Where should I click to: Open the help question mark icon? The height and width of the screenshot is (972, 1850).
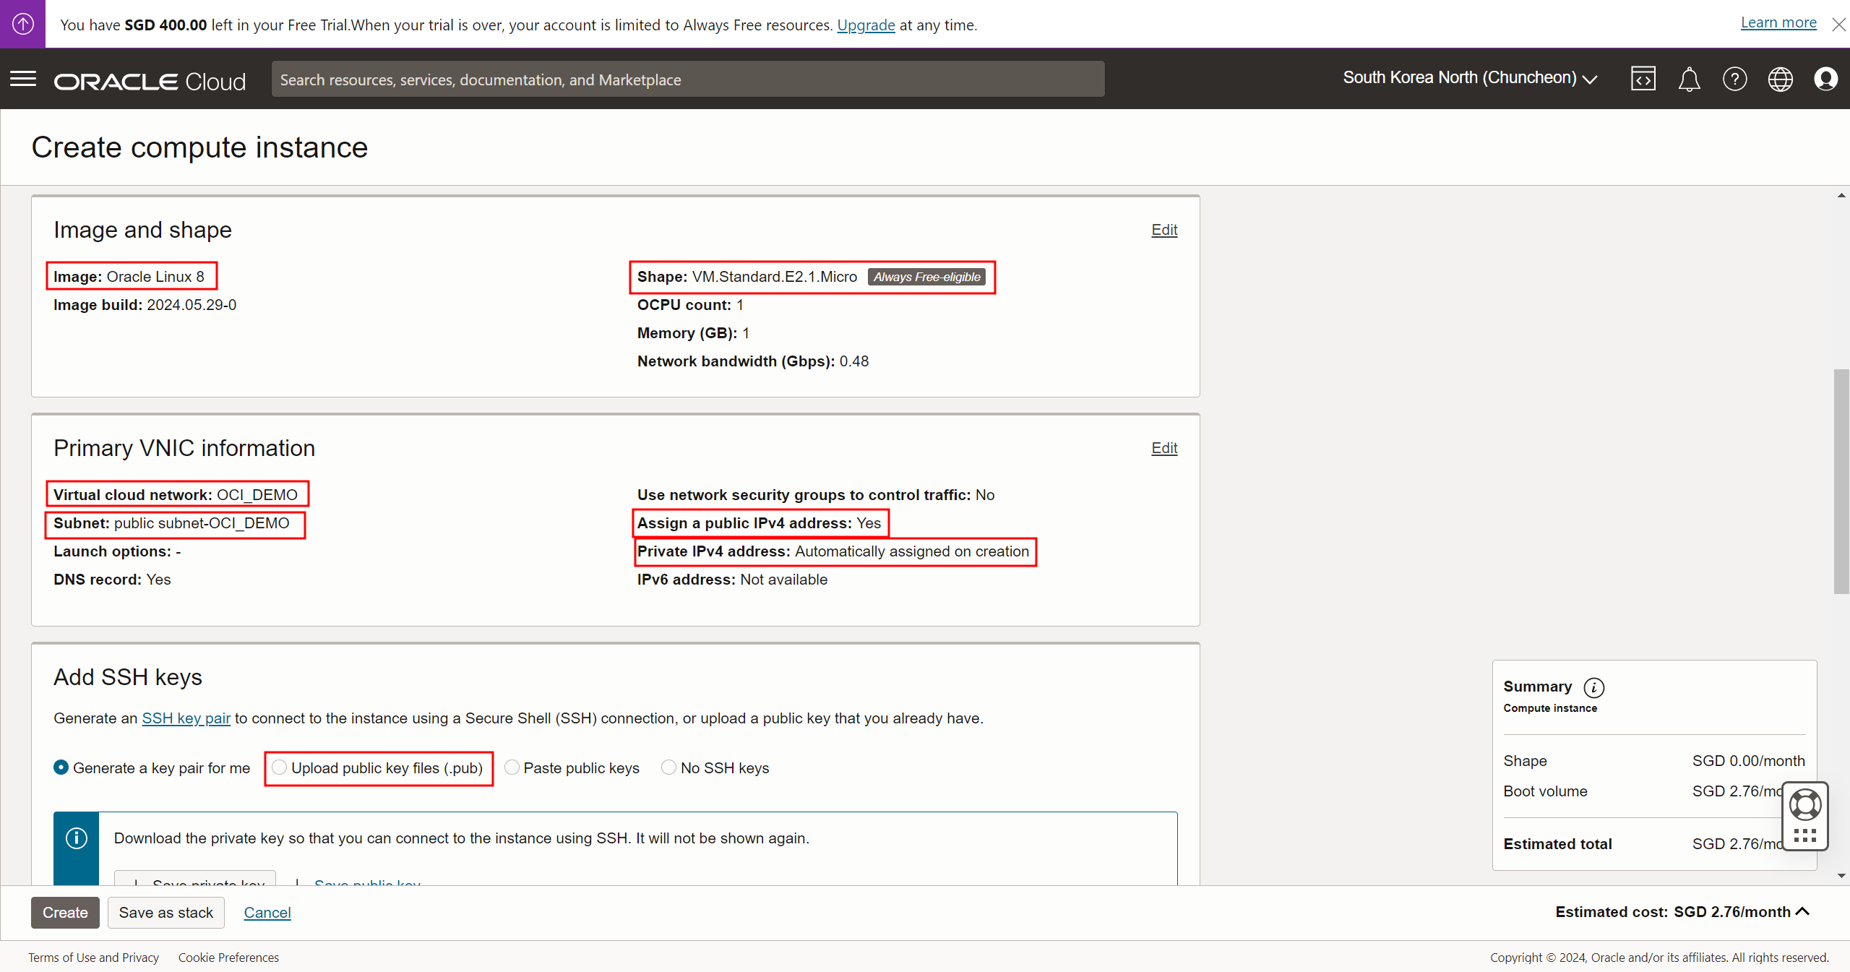pos(1734,79)
